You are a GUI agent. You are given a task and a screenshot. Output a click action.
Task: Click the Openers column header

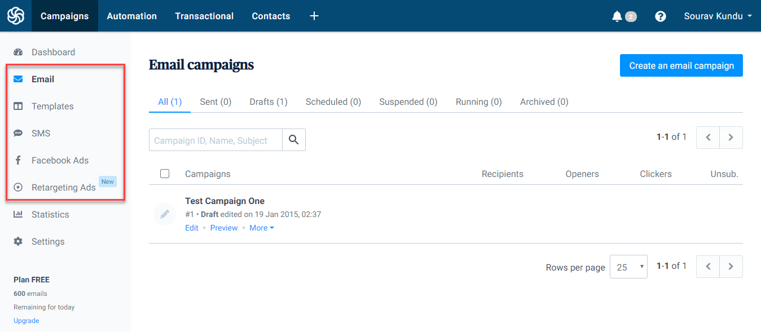pyautogui.click(x=582, y=174)
